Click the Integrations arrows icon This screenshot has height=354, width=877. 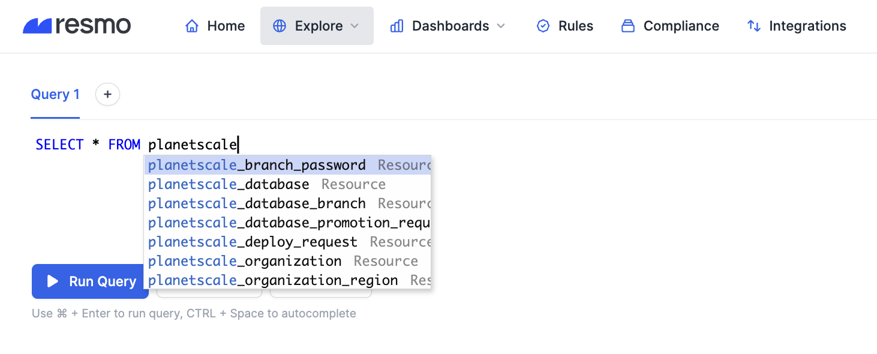[754, 26]
